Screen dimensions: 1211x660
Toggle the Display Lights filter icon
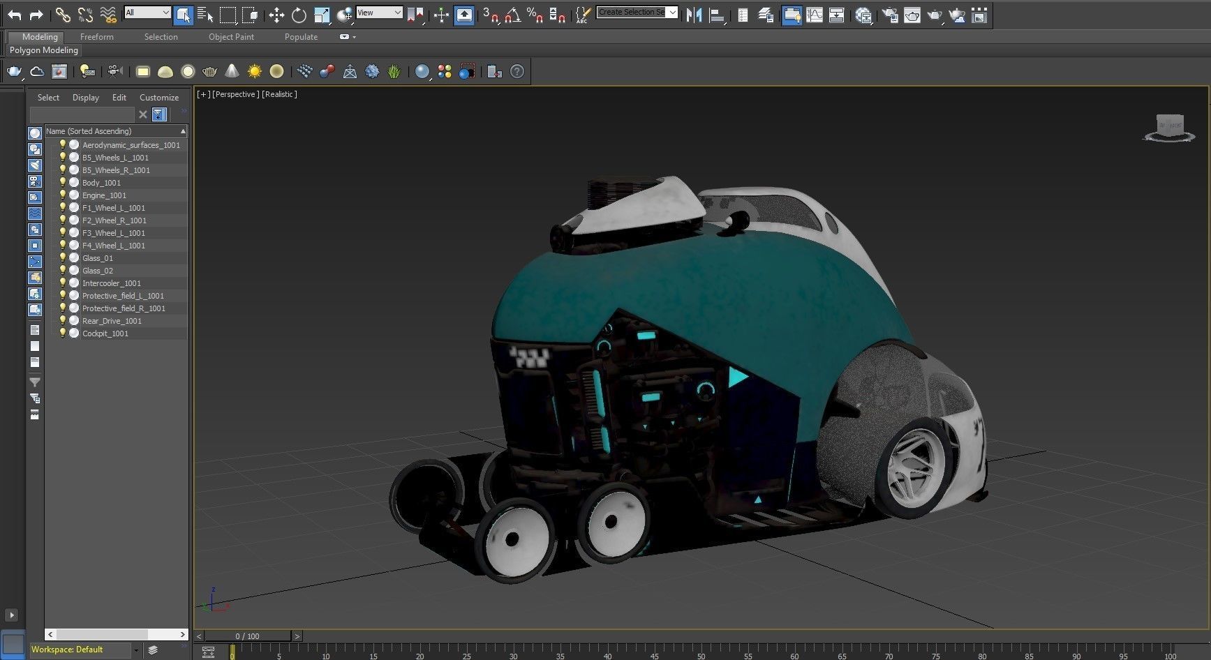tap(35, 165)
